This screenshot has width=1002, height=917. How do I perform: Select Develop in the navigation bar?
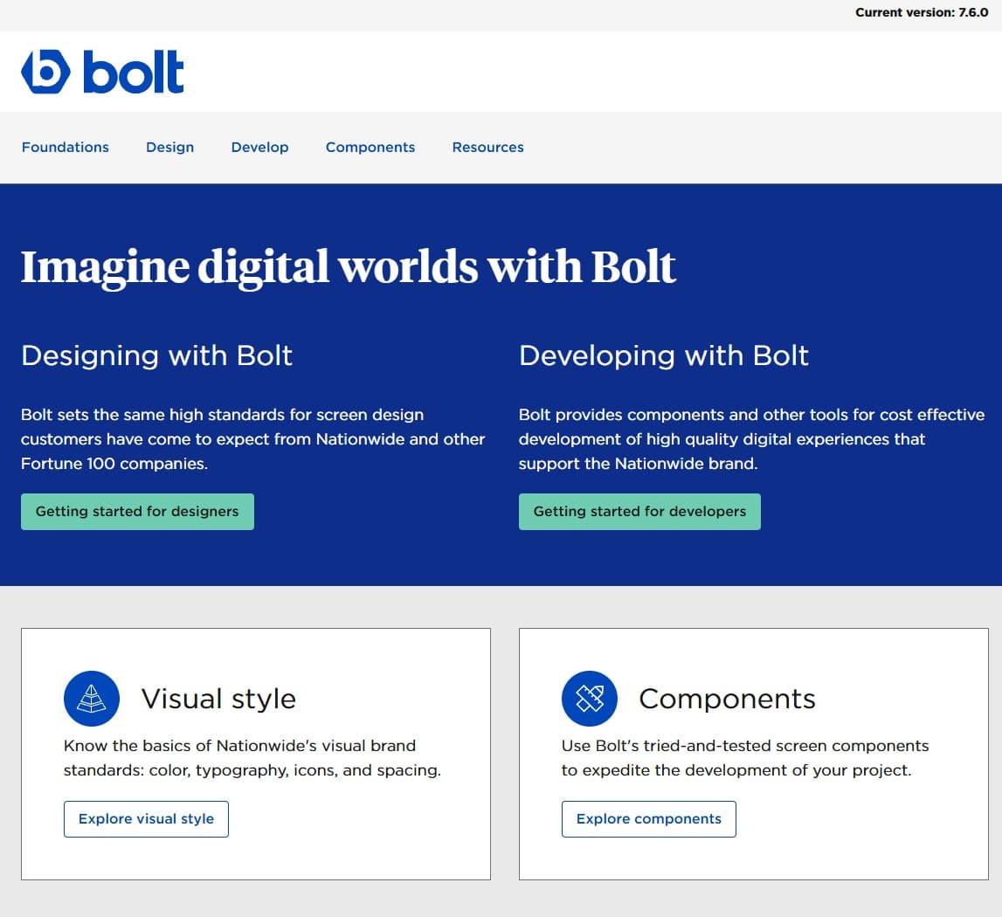(x=259, y=148)
